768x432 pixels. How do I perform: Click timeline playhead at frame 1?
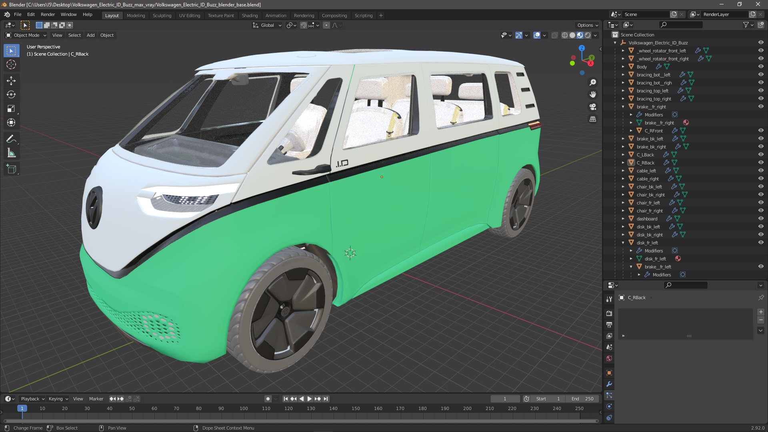(x=22, y=408)
